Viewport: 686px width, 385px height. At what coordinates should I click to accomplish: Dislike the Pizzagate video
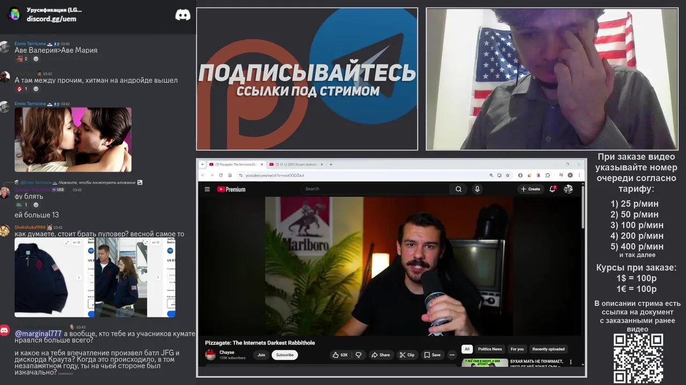(359, 355)
